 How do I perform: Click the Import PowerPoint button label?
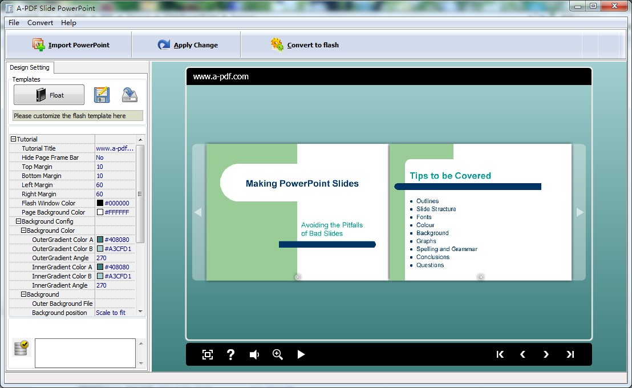(79, 45)
